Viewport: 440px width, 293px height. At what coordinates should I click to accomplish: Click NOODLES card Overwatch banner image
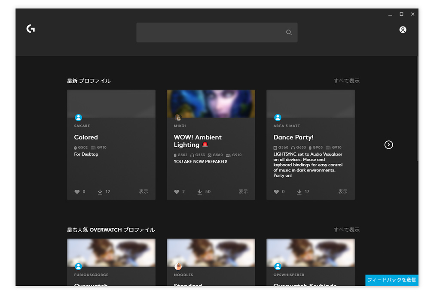(x=211, y=253)
